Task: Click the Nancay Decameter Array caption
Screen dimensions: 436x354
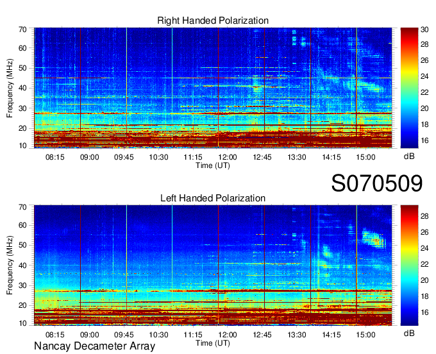Action: [94, 346]
